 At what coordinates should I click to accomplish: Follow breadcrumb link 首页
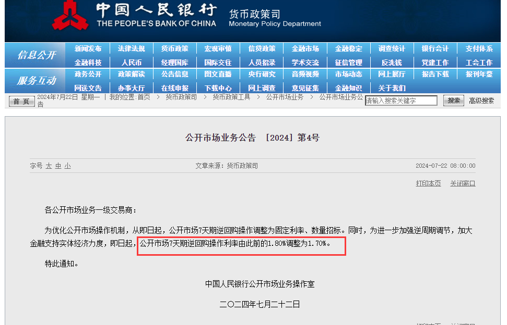click(144, 97)
